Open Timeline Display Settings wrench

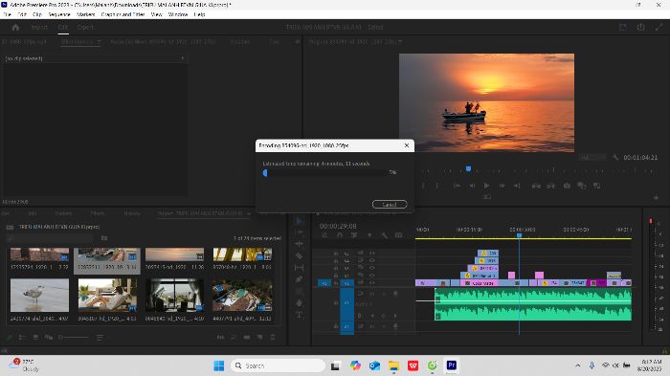384,235
